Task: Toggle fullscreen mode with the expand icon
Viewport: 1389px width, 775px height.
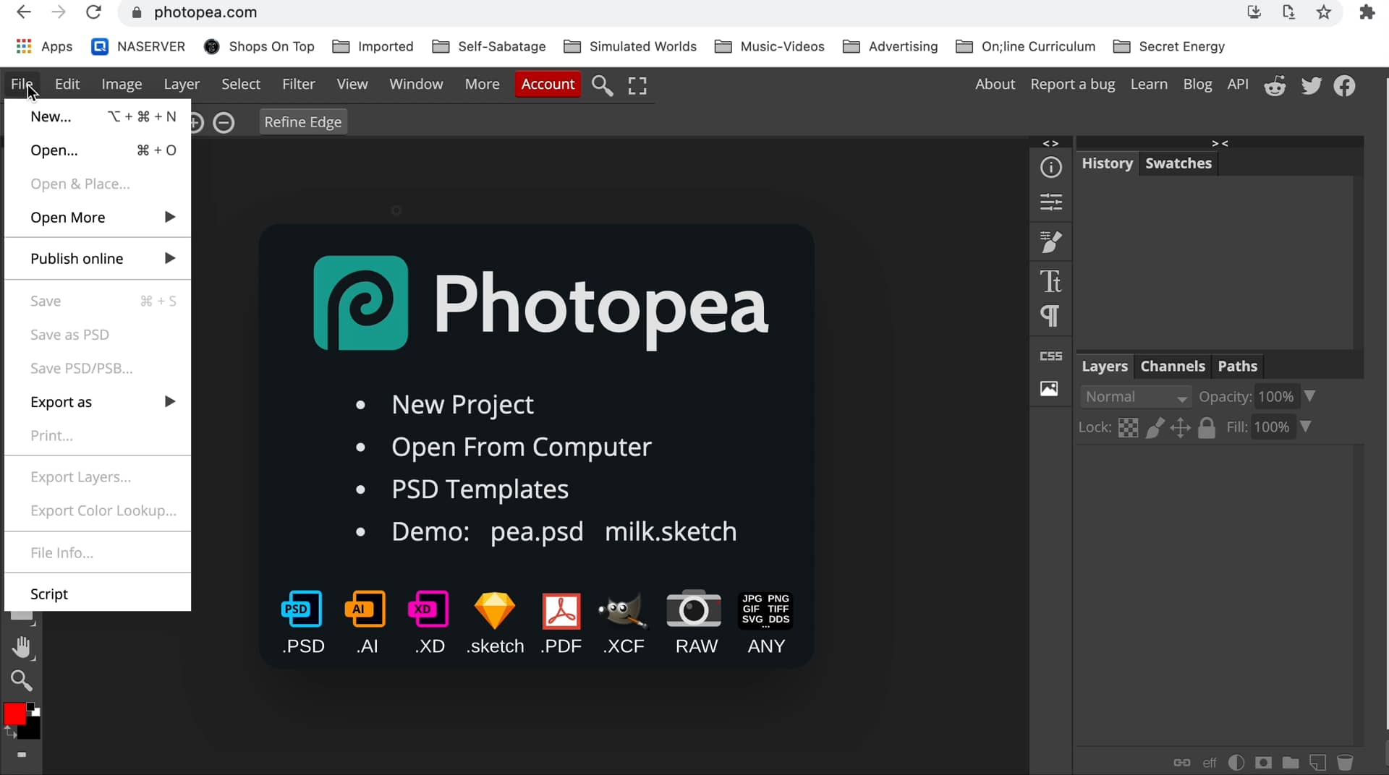Action: click(x=637, y=85)
